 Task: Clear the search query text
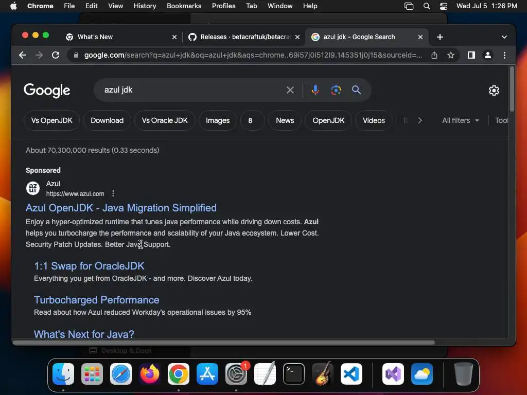290,90
